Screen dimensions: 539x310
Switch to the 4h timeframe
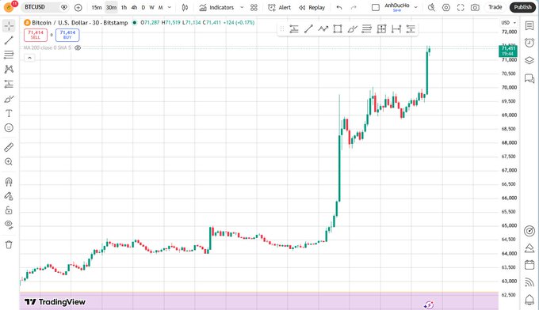[x=134, y=7]
